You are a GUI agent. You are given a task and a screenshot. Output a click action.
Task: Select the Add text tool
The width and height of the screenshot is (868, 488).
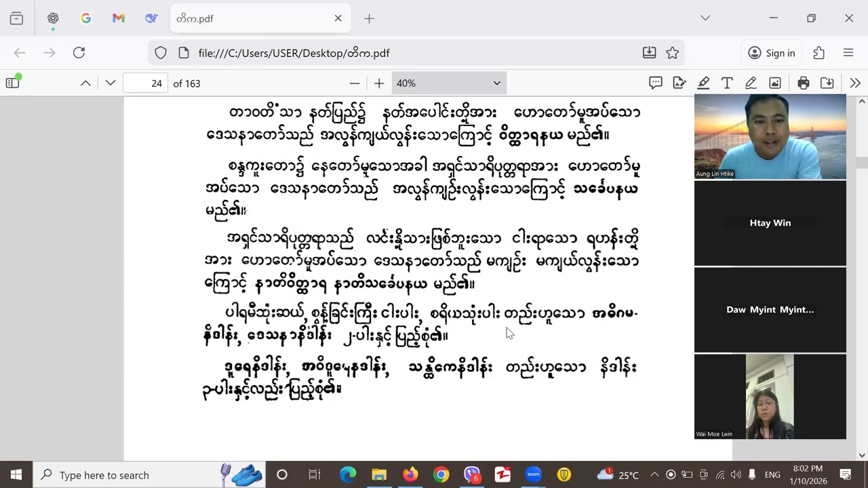pyautogui.click(x=727, y=83)
